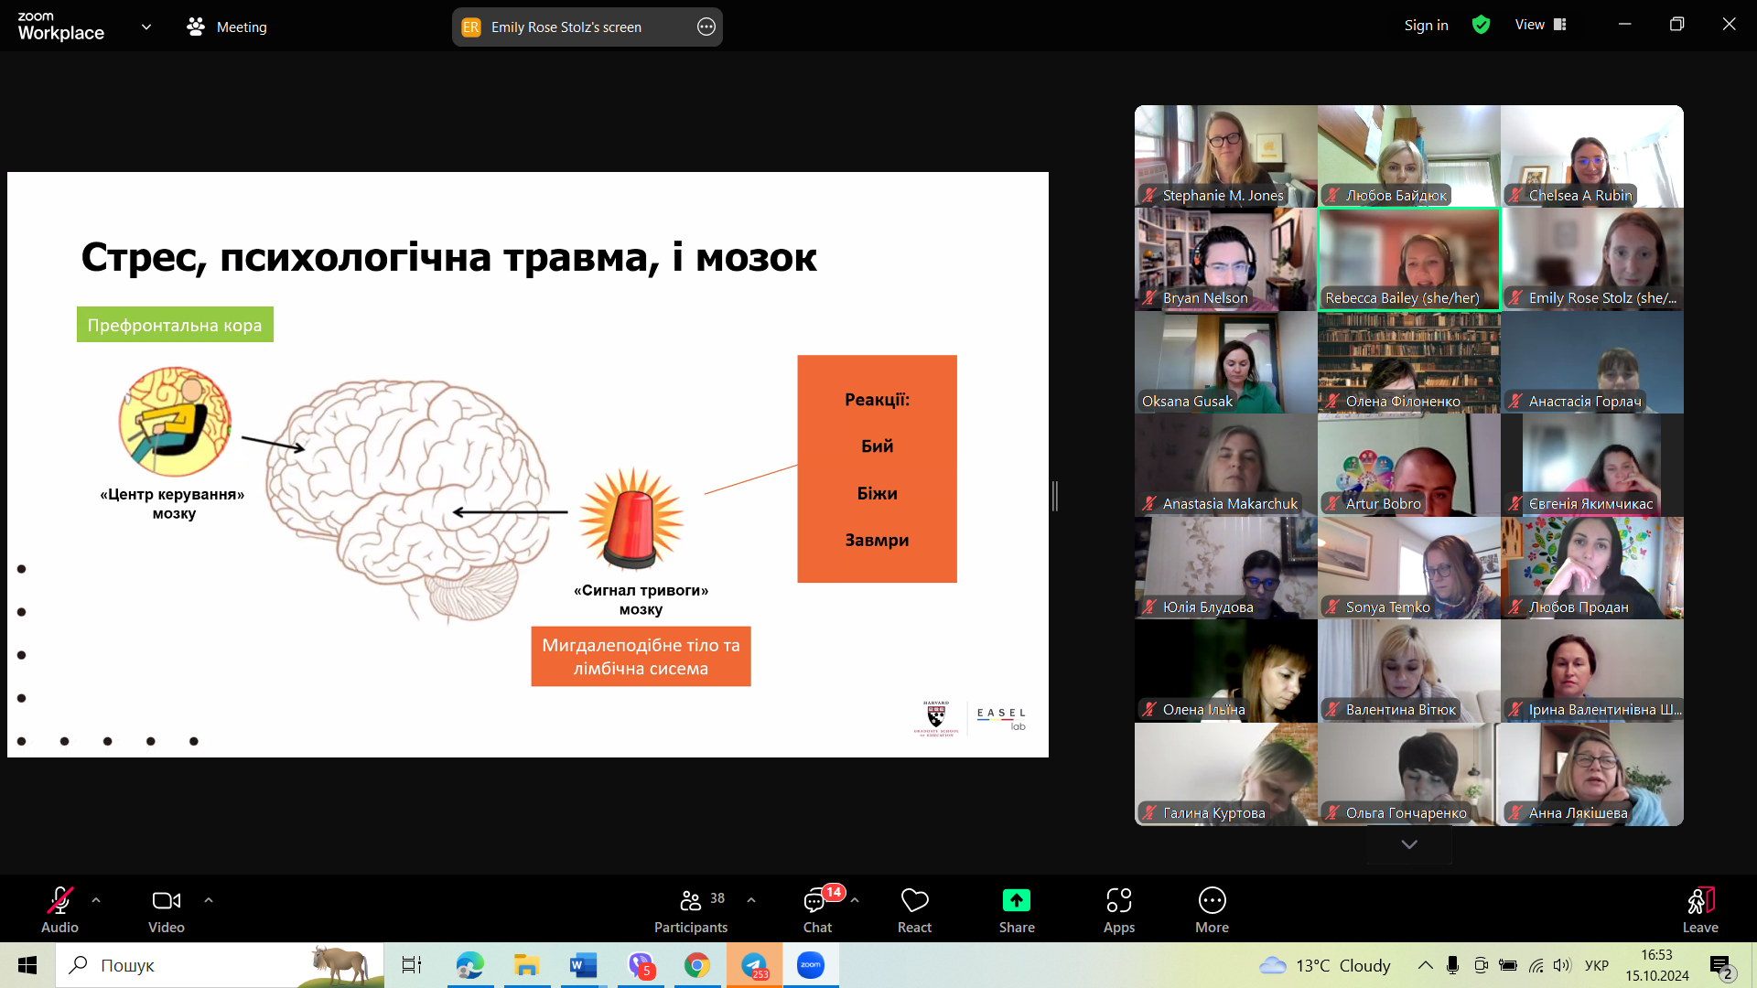1757x988 pixels.
Task: Open Wi-Fi network settings icon
Action: pyautogui.click(x=1536, y=965)
